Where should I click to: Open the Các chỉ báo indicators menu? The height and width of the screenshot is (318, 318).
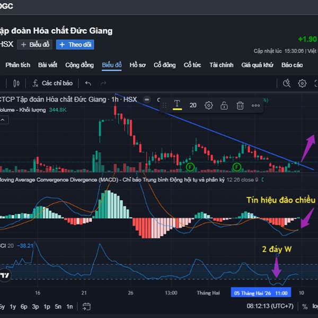pyautogui.click(x=52, y=83)
